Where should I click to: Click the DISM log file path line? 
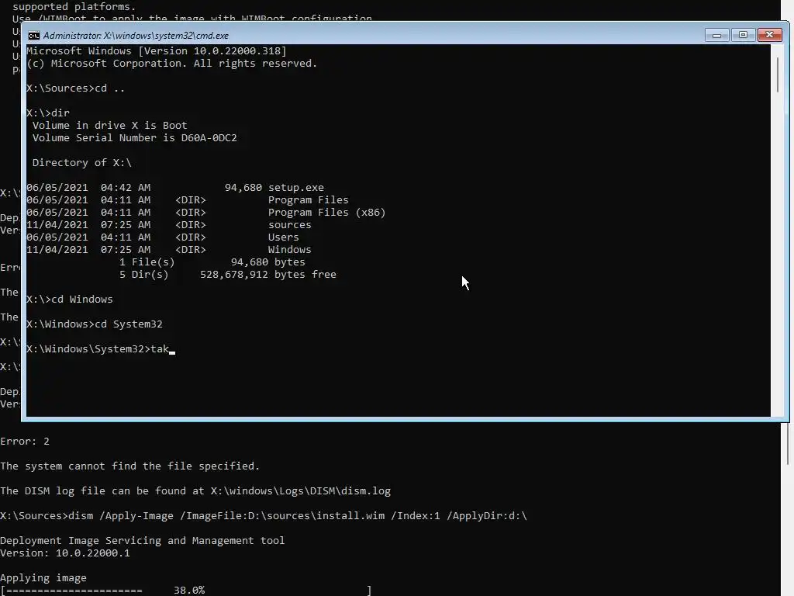195,491
